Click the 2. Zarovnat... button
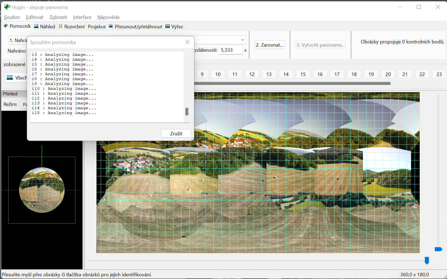 coord(269,45)
